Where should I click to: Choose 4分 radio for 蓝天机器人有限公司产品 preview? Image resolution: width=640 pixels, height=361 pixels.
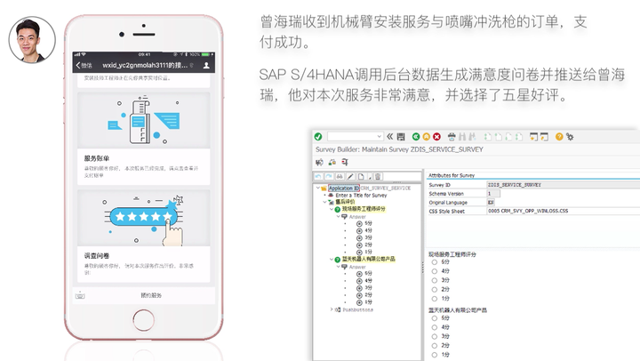pyautogui.click(x=435, y=327)
